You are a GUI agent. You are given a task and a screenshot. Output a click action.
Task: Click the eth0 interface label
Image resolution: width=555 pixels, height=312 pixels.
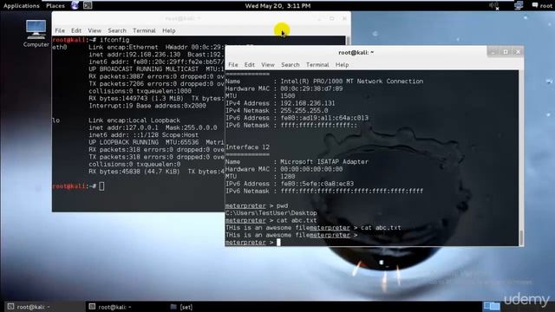pos(60,47)
